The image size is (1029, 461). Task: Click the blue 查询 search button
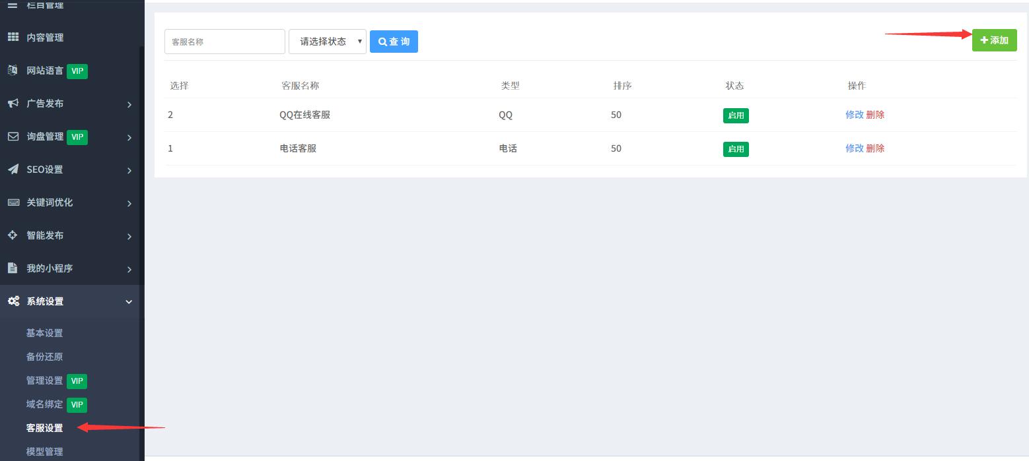394,42
